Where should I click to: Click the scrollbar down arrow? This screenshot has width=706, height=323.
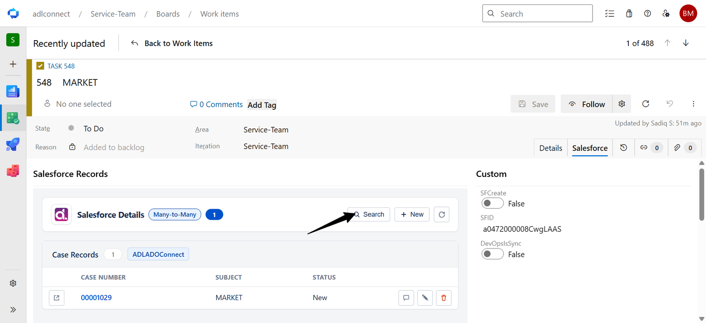(x=702, y=319)
